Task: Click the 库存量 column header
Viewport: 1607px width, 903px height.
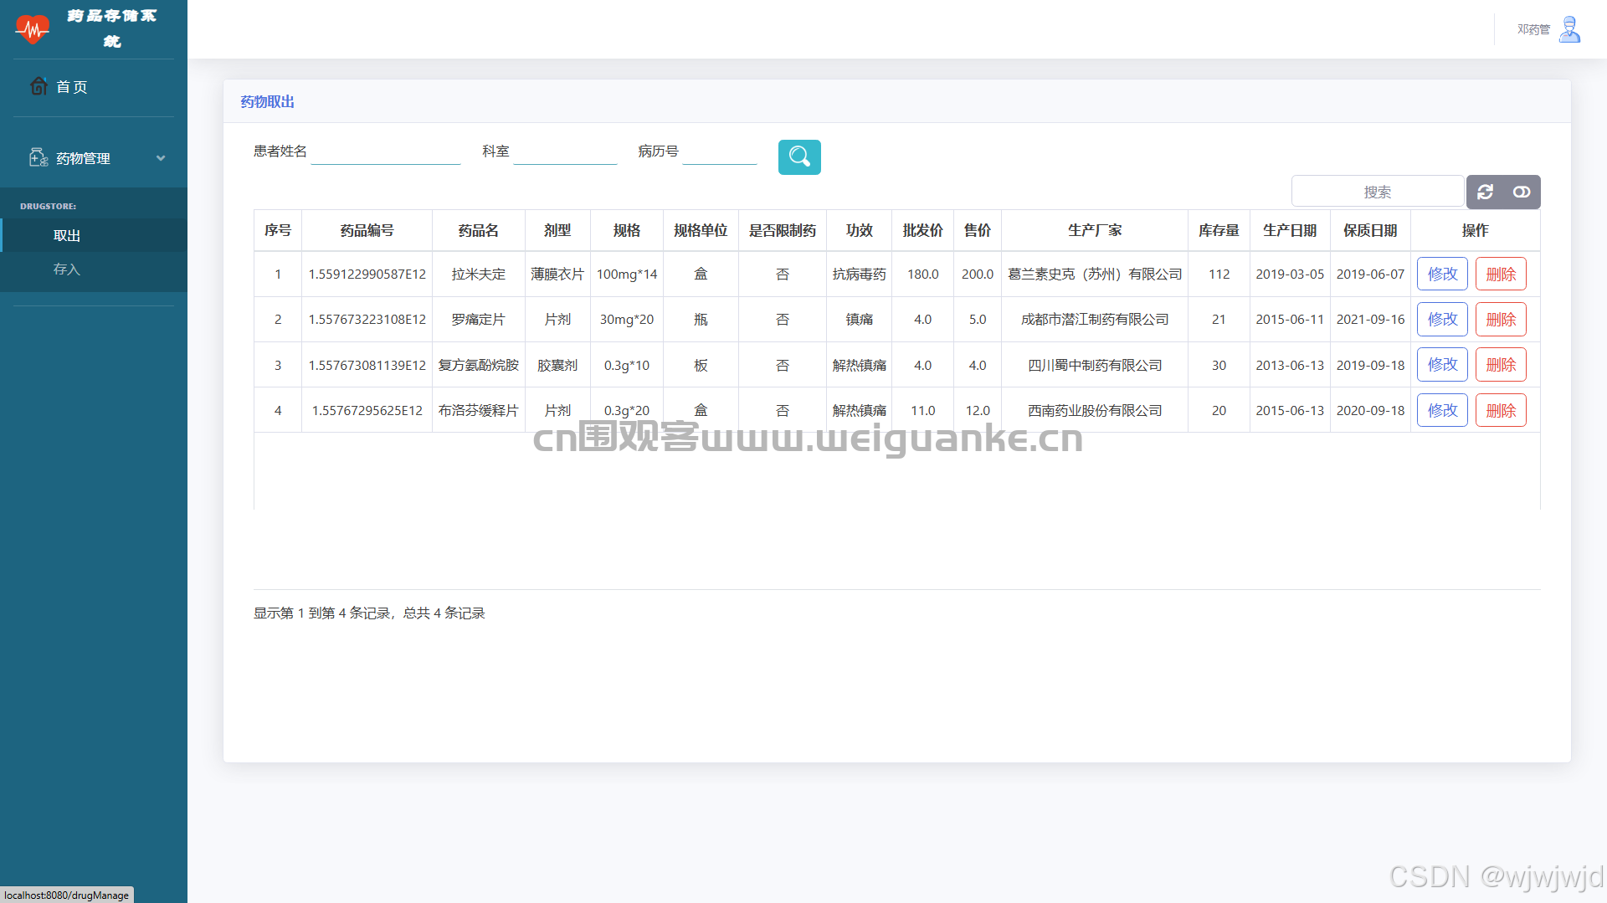Action: 1219,230
